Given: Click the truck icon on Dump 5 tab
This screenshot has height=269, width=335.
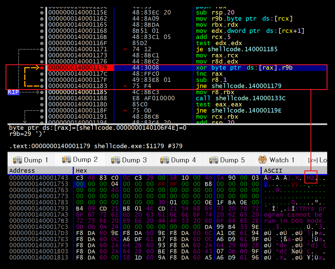Looking at the screenshot, I should pyautogui.click(x=213, y=160).
